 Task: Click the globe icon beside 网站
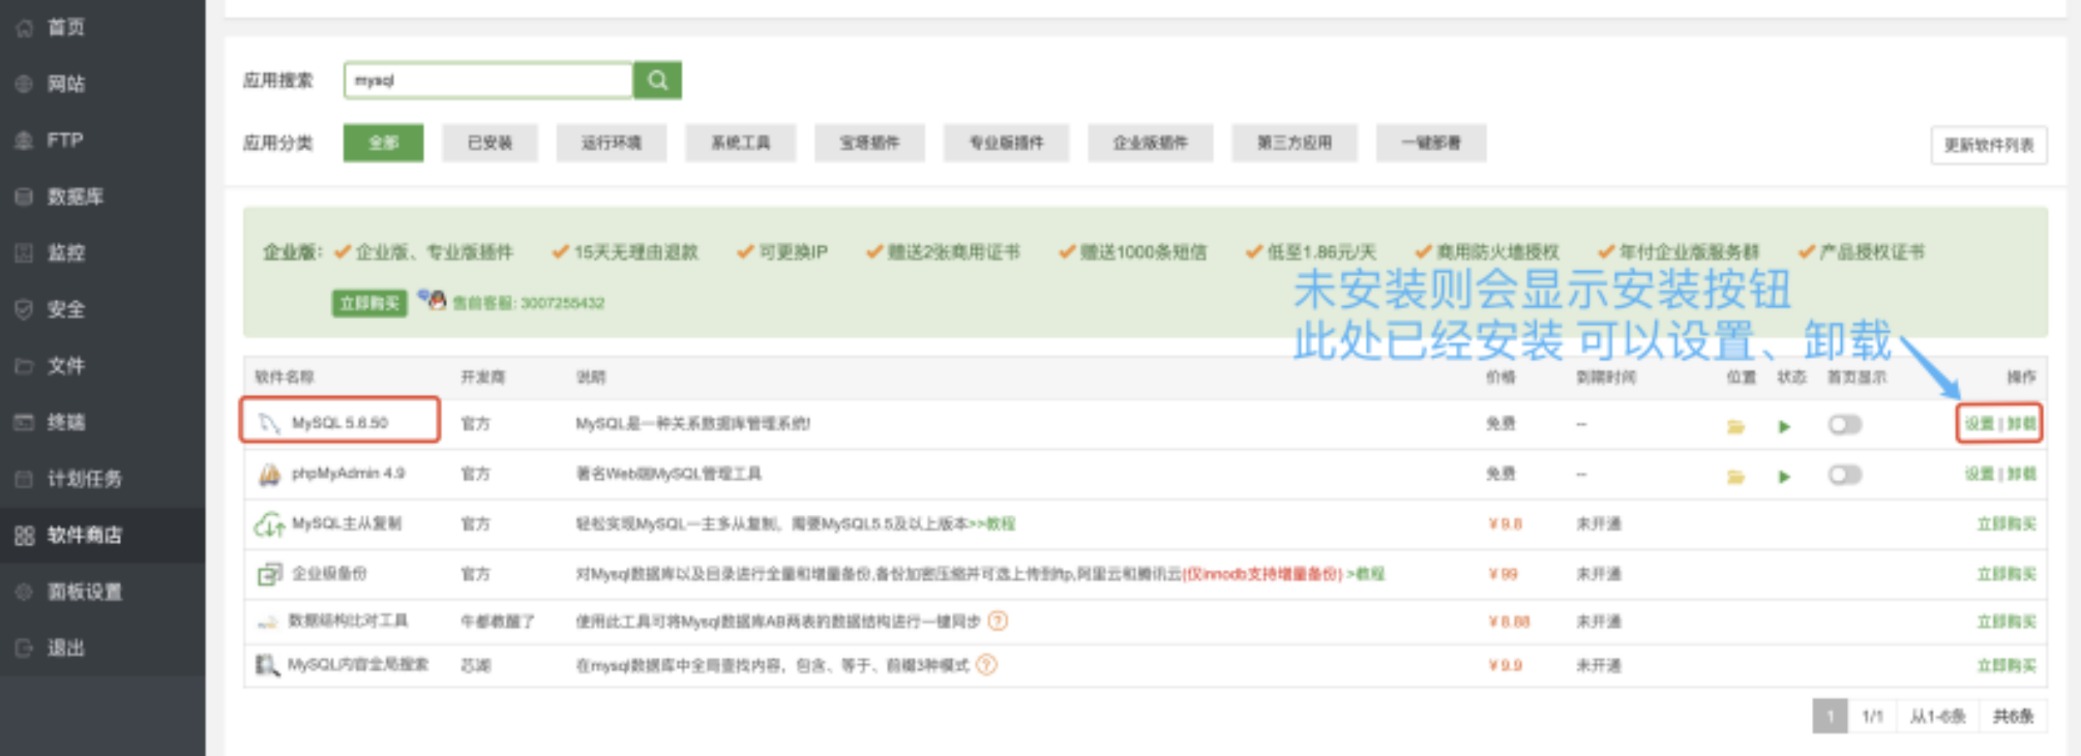(24, 84)
